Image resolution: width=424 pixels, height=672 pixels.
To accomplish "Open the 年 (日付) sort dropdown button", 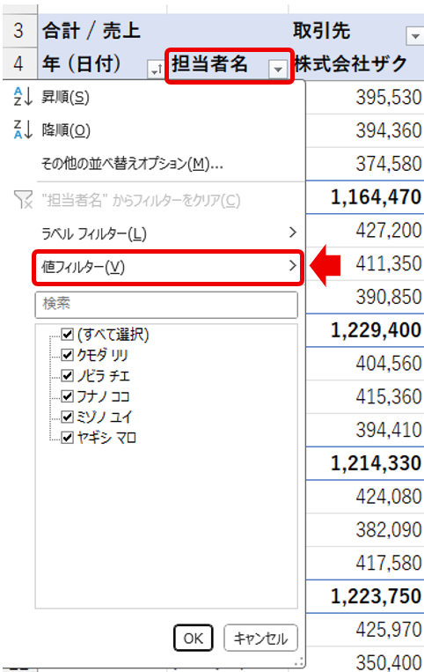I will [155, 69].
